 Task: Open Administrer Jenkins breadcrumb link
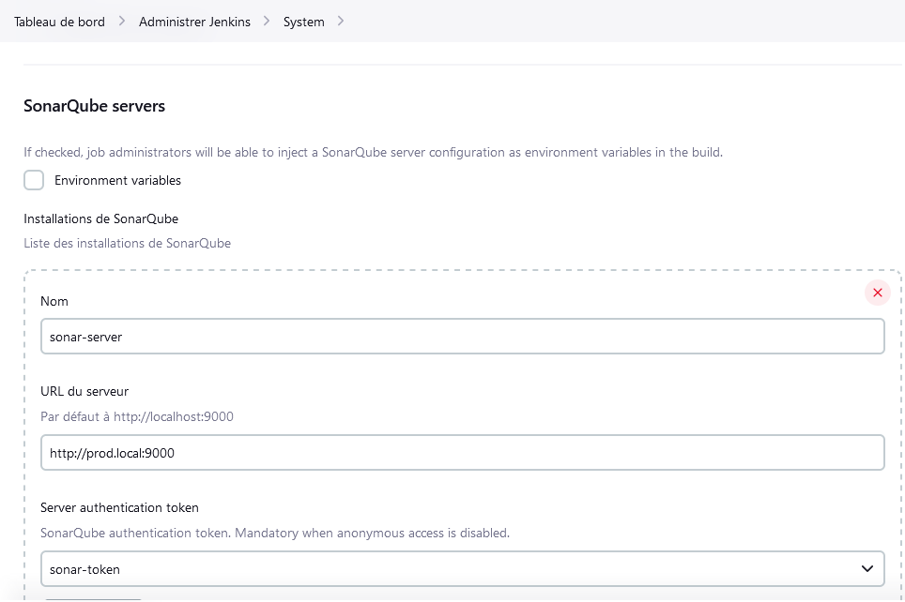(x=194, y=22)
